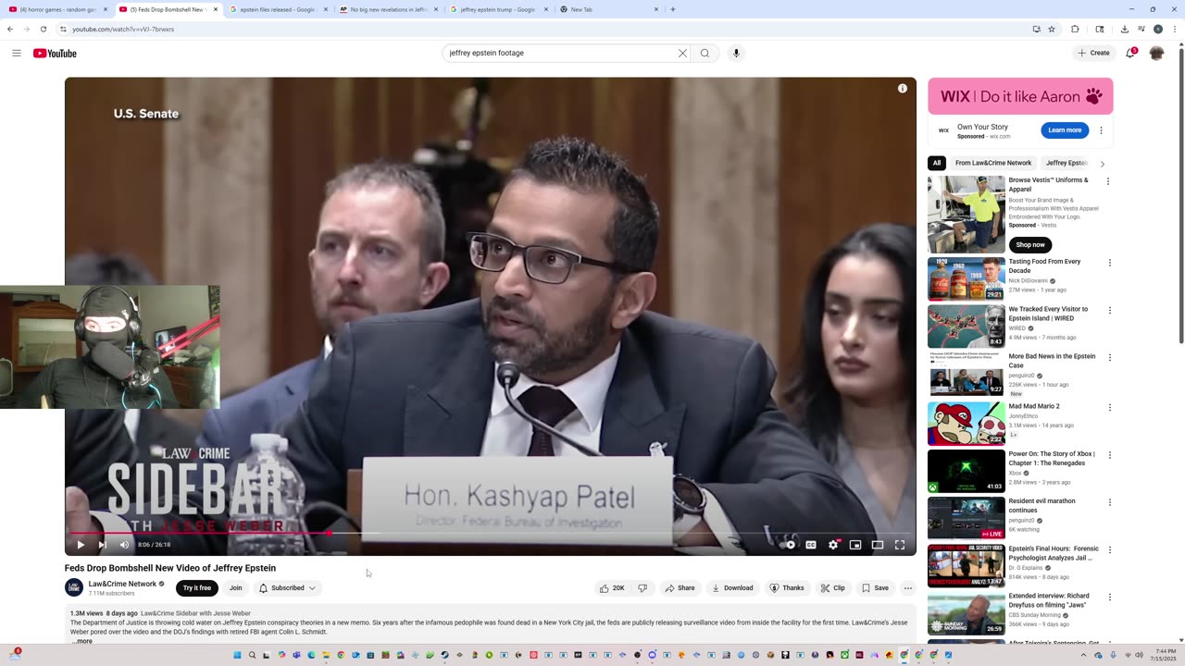Clear the YouTube search box text
Image resolution: width=1185 pixels, height=666 pixels.
pos(682,53)
